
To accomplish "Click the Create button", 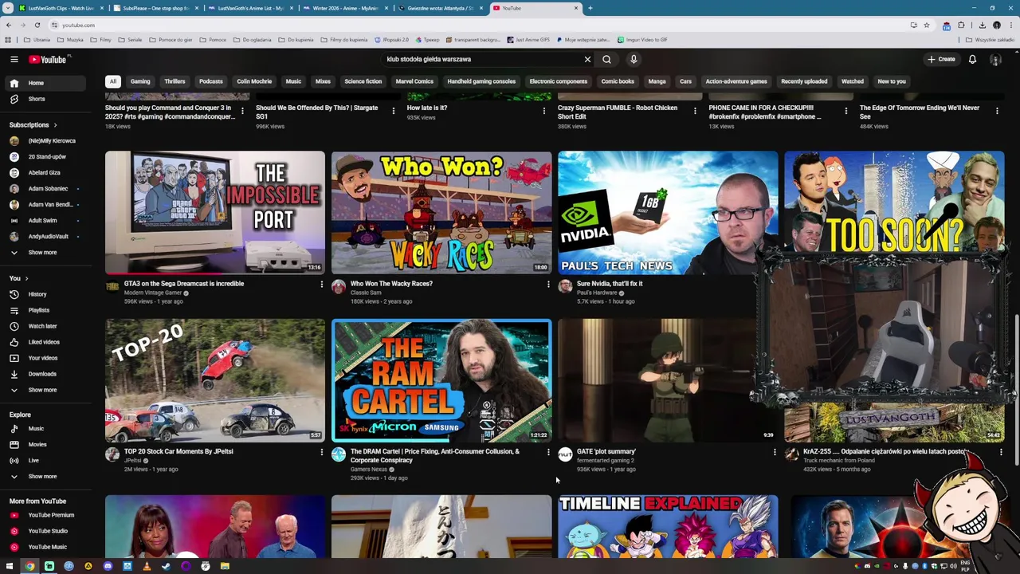I will 941,59.
